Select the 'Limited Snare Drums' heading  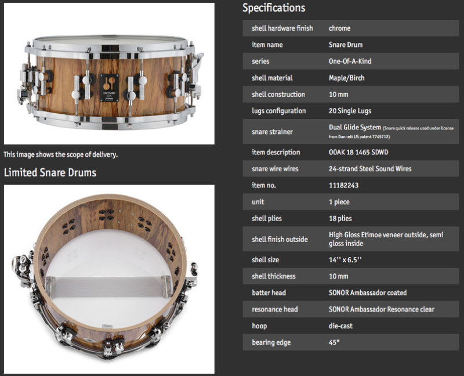tap(50, 172)
